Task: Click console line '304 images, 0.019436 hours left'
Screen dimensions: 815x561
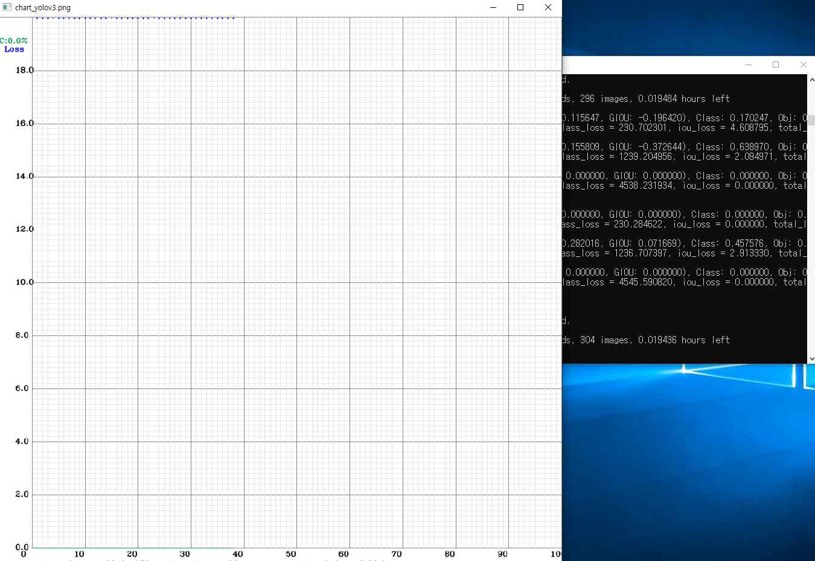Action: point(654,340)
